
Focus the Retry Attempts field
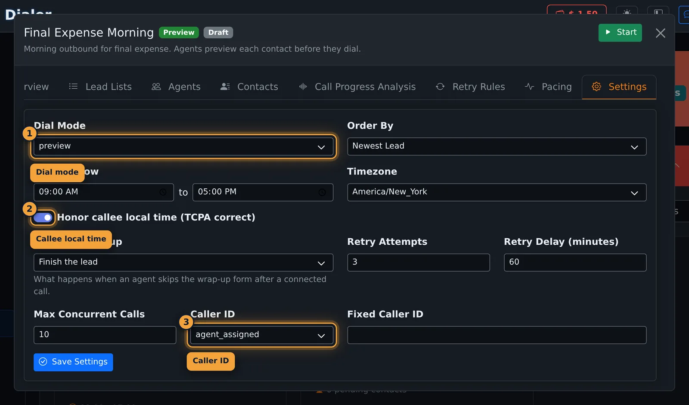click(419, 262)
